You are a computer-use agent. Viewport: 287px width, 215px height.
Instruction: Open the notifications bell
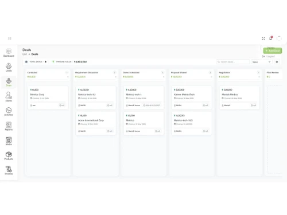(271, 38)
